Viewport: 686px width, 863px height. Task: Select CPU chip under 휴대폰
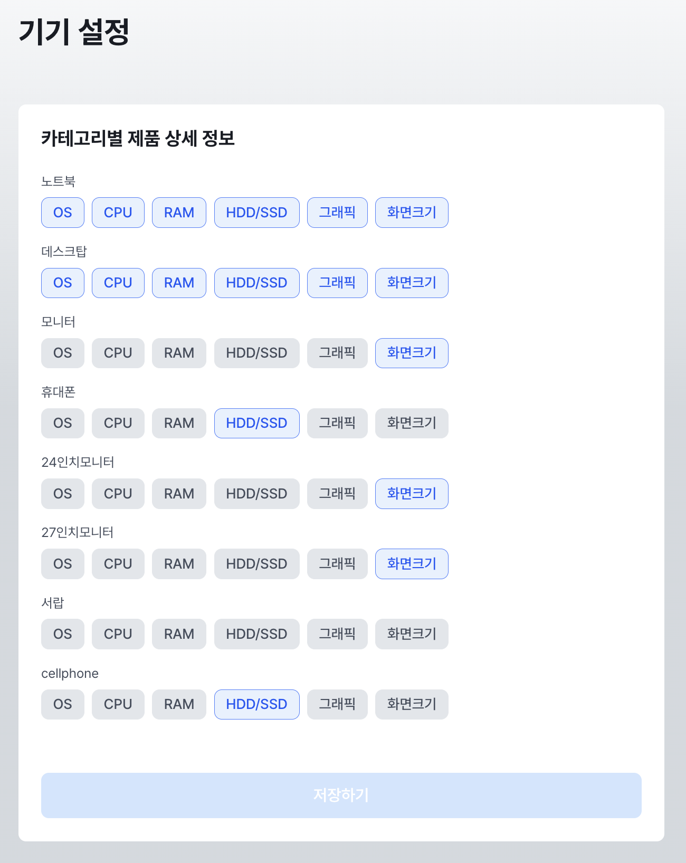[x=118, y=423]
